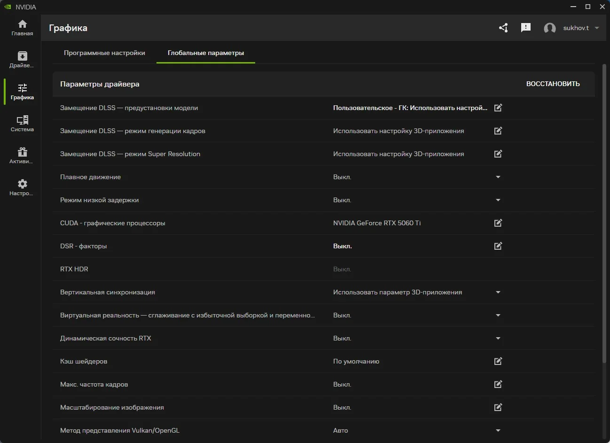Image resolution: width=610 pixels, height=443 pixels.
Task: Switch to Программные настройки tab
Action: tap(104, 53)
